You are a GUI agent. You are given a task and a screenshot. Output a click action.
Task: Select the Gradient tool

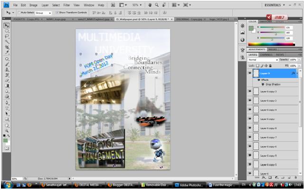coord(7,85)
